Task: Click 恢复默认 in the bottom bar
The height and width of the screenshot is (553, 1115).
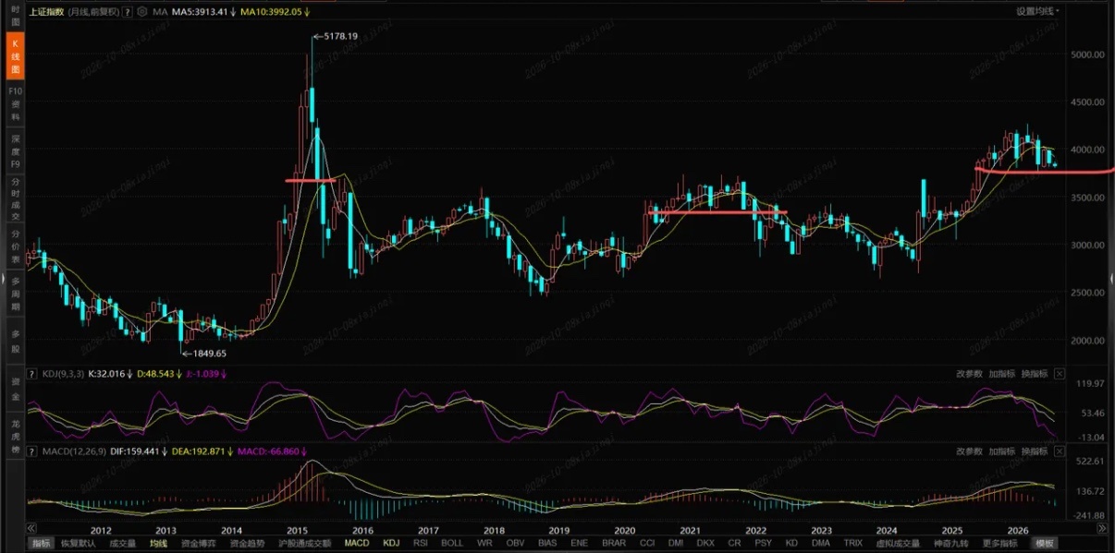Action: pos(80,543)
